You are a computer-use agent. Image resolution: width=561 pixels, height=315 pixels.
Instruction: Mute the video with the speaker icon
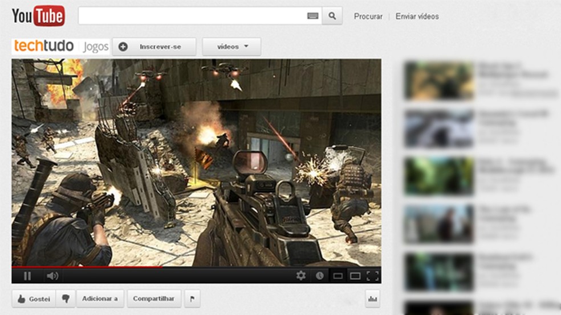pos(52,276)
